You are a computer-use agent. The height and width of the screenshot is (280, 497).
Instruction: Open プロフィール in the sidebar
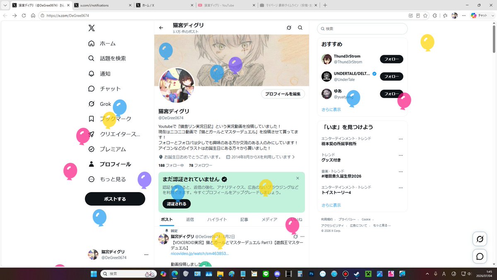(x=110, y=164)
